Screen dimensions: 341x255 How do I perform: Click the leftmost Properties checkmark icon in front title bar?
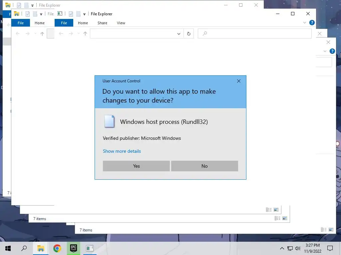[x=27, y=14]
